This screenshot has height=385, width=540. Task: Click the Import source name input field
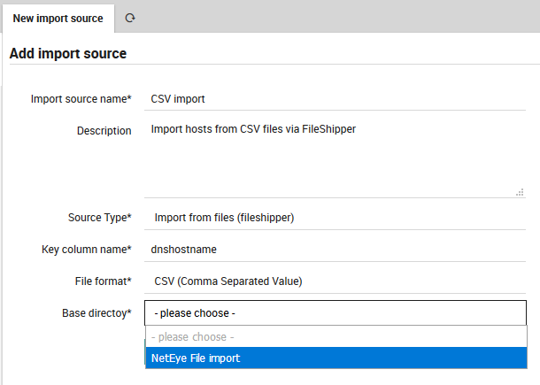[x=335, y=98]
